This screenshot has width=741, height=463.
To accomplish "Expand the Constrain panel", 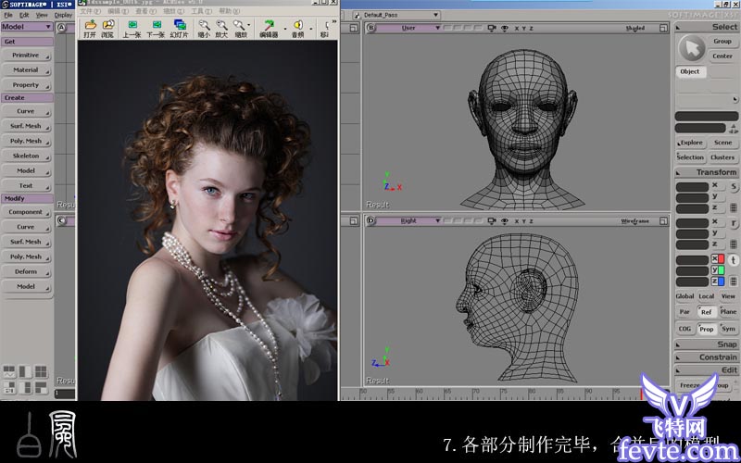I will 707,357.
